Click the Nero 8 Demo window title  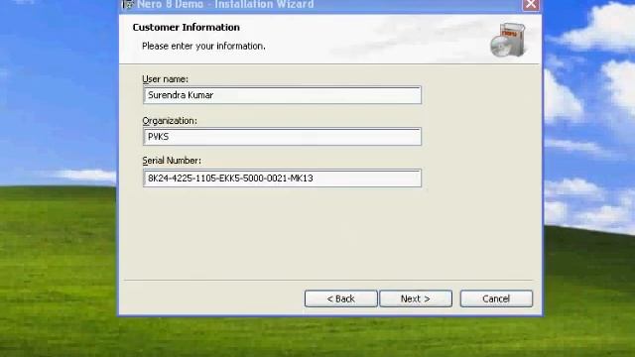coord(225,4)
